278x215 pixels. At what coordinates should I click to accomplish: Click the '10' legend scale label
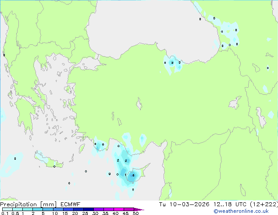coord(55,213)
